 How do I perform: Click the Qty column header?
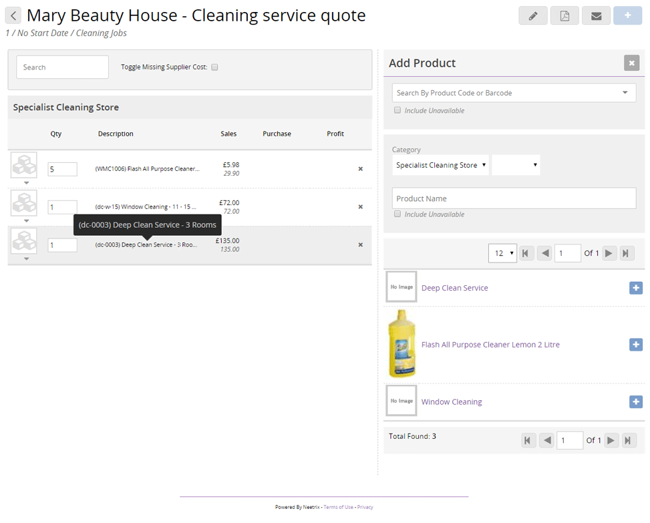coord(56,134)
